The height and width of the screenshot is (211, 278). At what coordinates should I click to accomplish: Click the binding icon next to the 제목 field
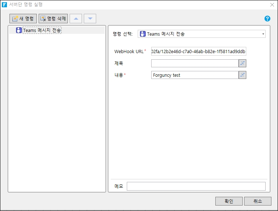point(242,63)
